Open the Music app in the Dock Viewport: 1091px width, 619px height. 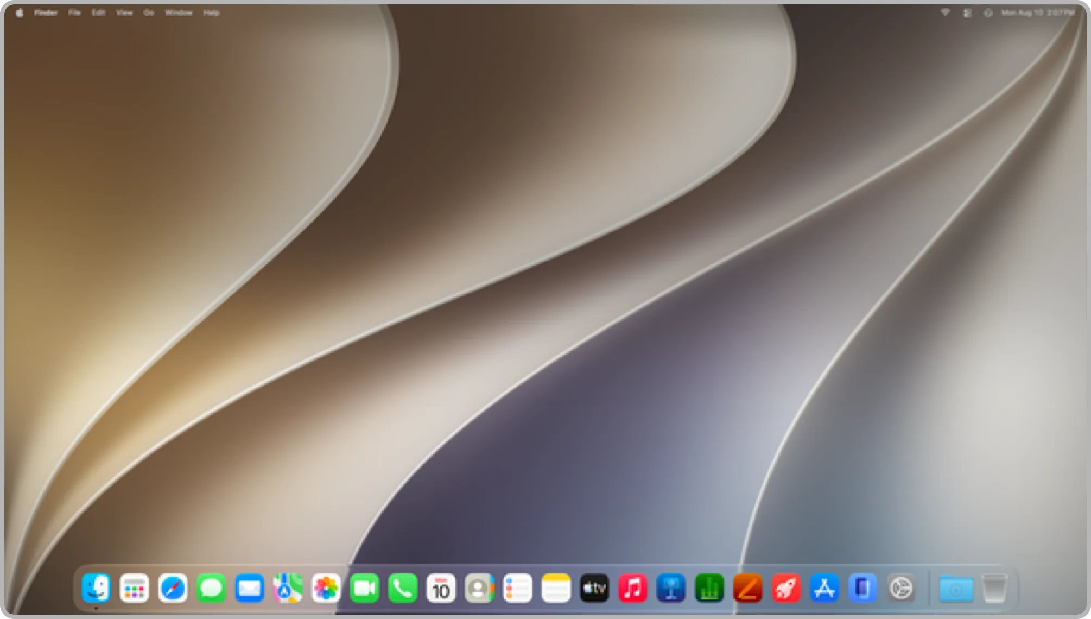pos(633,588)
